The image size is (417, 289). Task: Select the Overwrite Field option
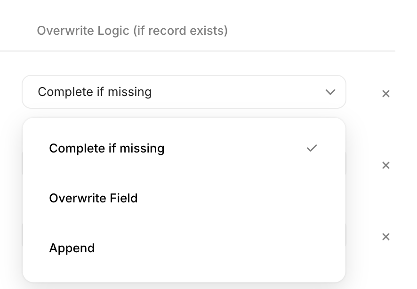[x=93, y=198]
